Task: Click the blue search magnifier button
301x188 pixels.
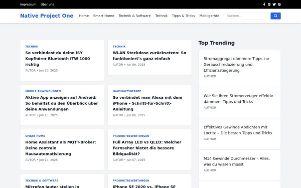Action: point(275,16)
